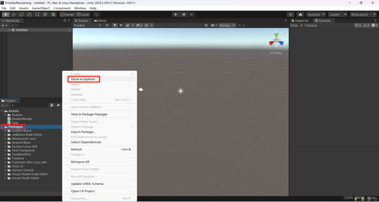Open the Window menu

(80, 8)
